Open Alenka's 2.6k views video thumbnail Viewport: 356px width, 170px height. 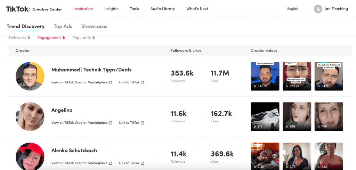[x=329, y=156]
